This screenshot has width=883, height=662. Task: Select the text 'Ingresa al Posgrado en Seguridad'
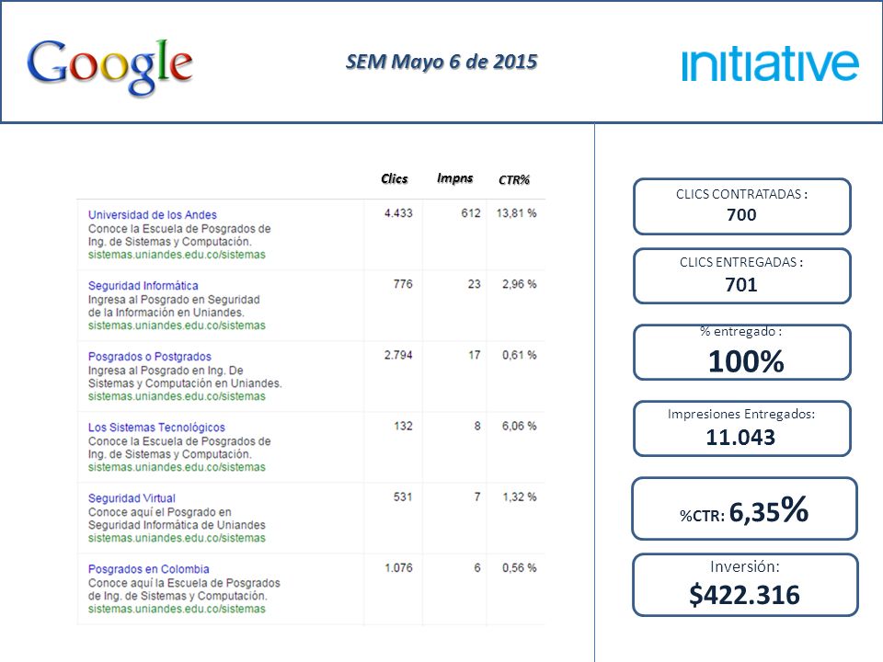pyautogui.click(x=174, y=300)
